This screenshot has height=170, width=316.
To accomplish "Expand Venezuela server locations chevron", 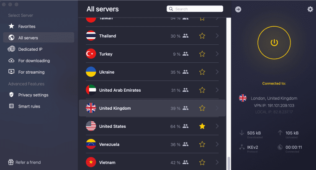I will point(217,144).
